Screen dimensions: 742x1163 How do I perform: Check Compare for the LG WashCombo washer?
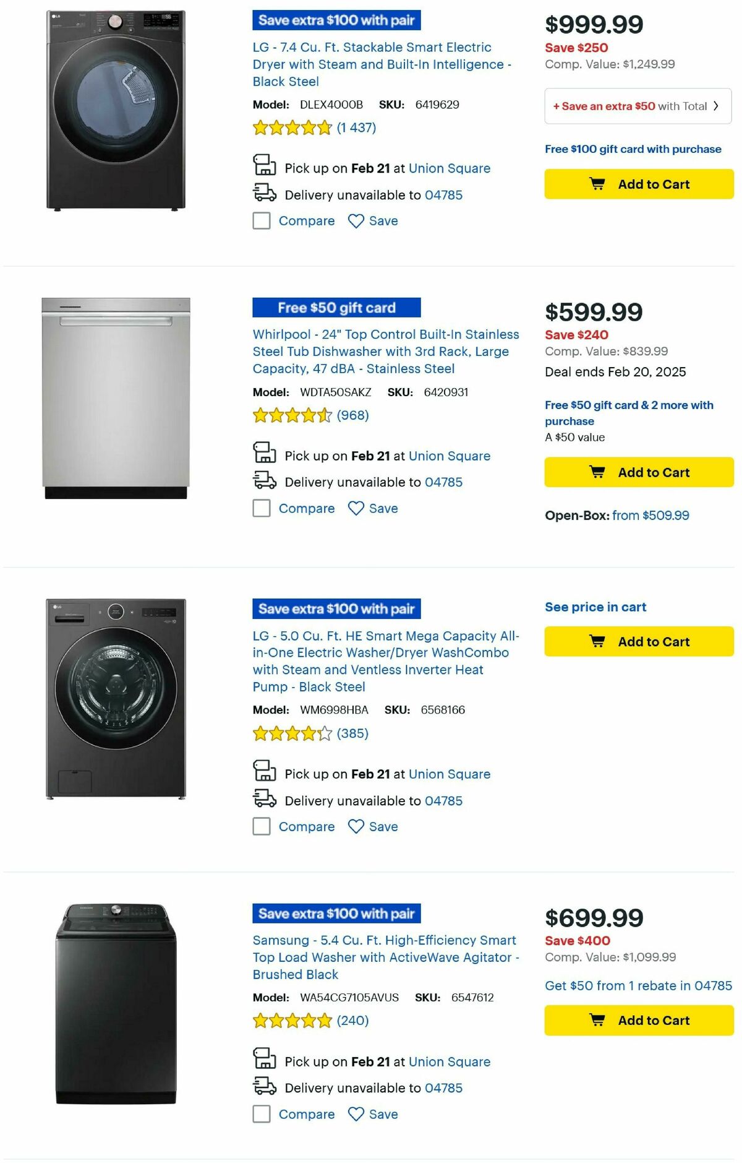(260, 826)
